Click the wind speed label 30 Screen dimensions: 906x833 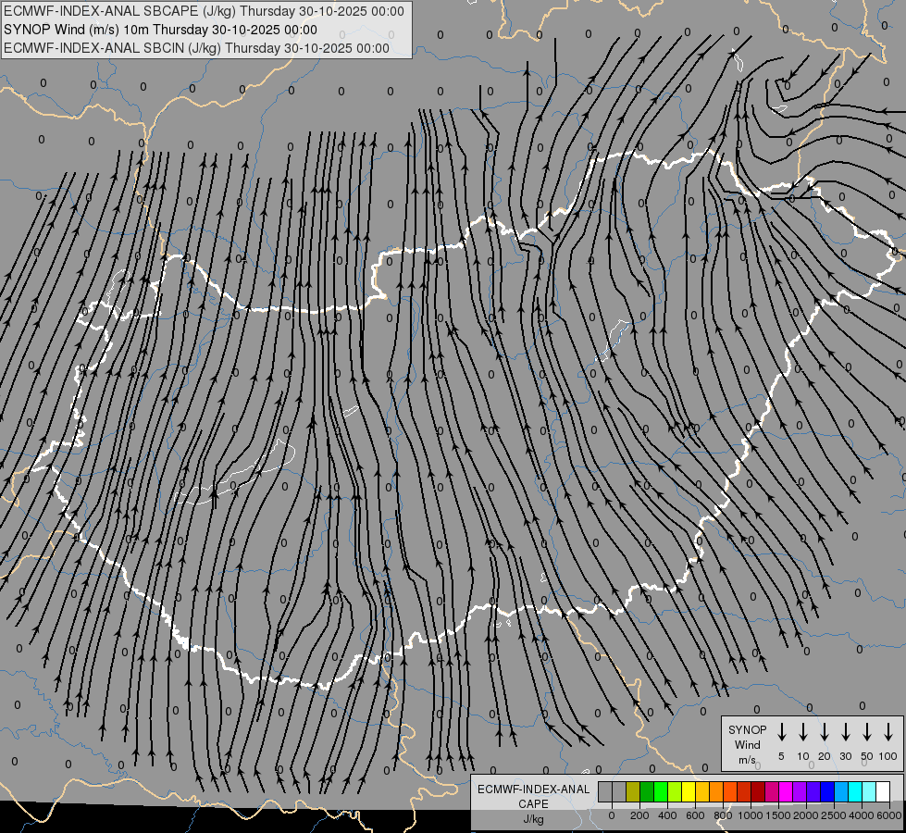point(845,756)
